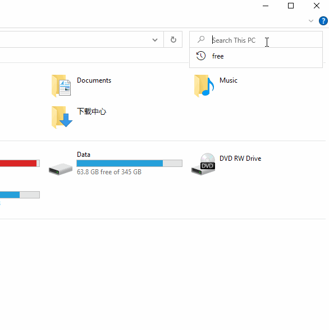Select the Data drive icon
The image size is (329, 330).
pos(61,169)
